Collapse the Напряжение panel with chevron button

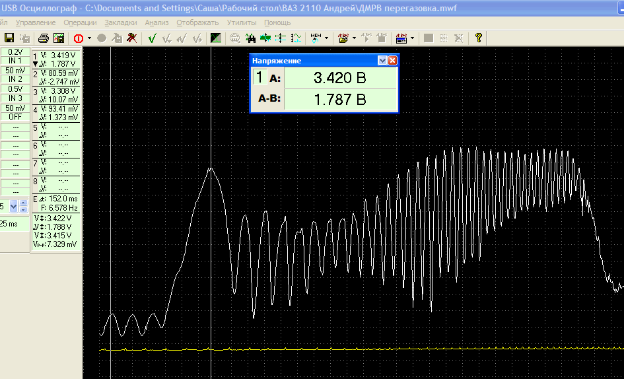point(382,61)
